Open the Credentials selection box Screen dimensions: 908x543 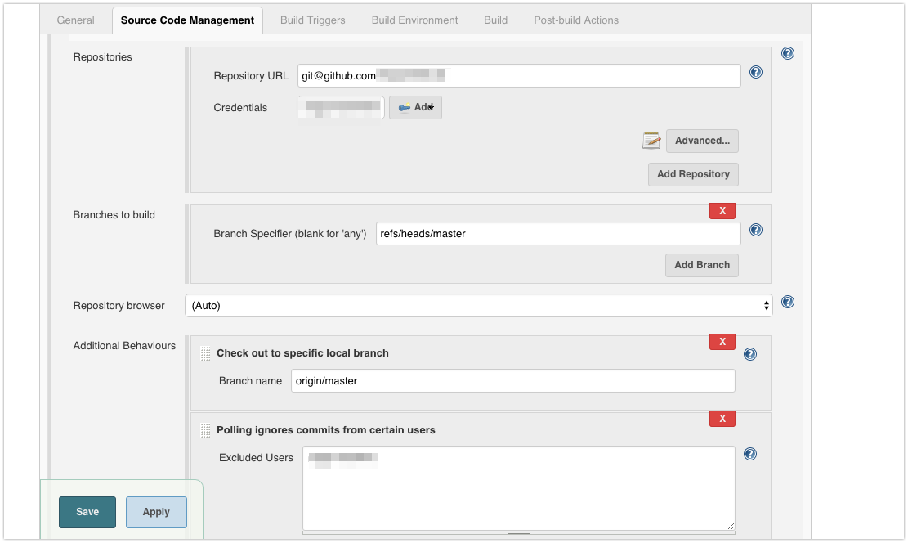coord(341,108)
